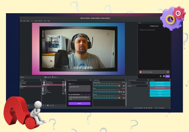
Task: Pop out the Sources dock
Action: 65,80
